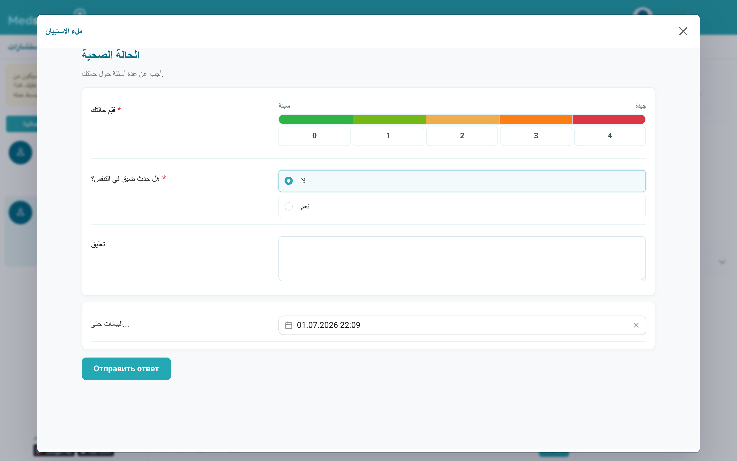This screenshot has height=461, width=737.
Task: Click the shortness of breath question label
Action: tap(125, 179)
